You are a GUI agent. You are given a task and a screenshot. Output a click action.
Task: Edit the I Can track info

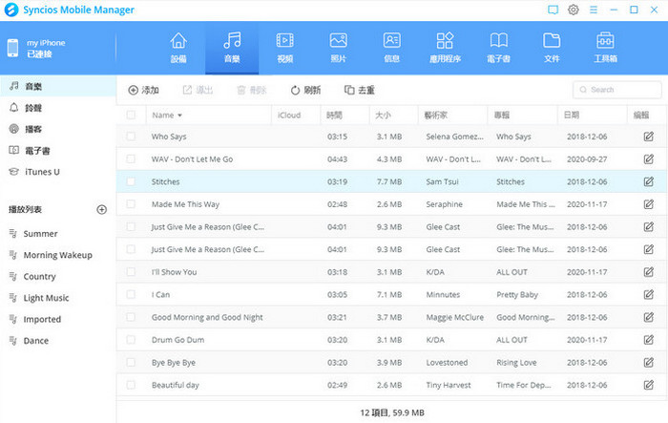[648, 295]
